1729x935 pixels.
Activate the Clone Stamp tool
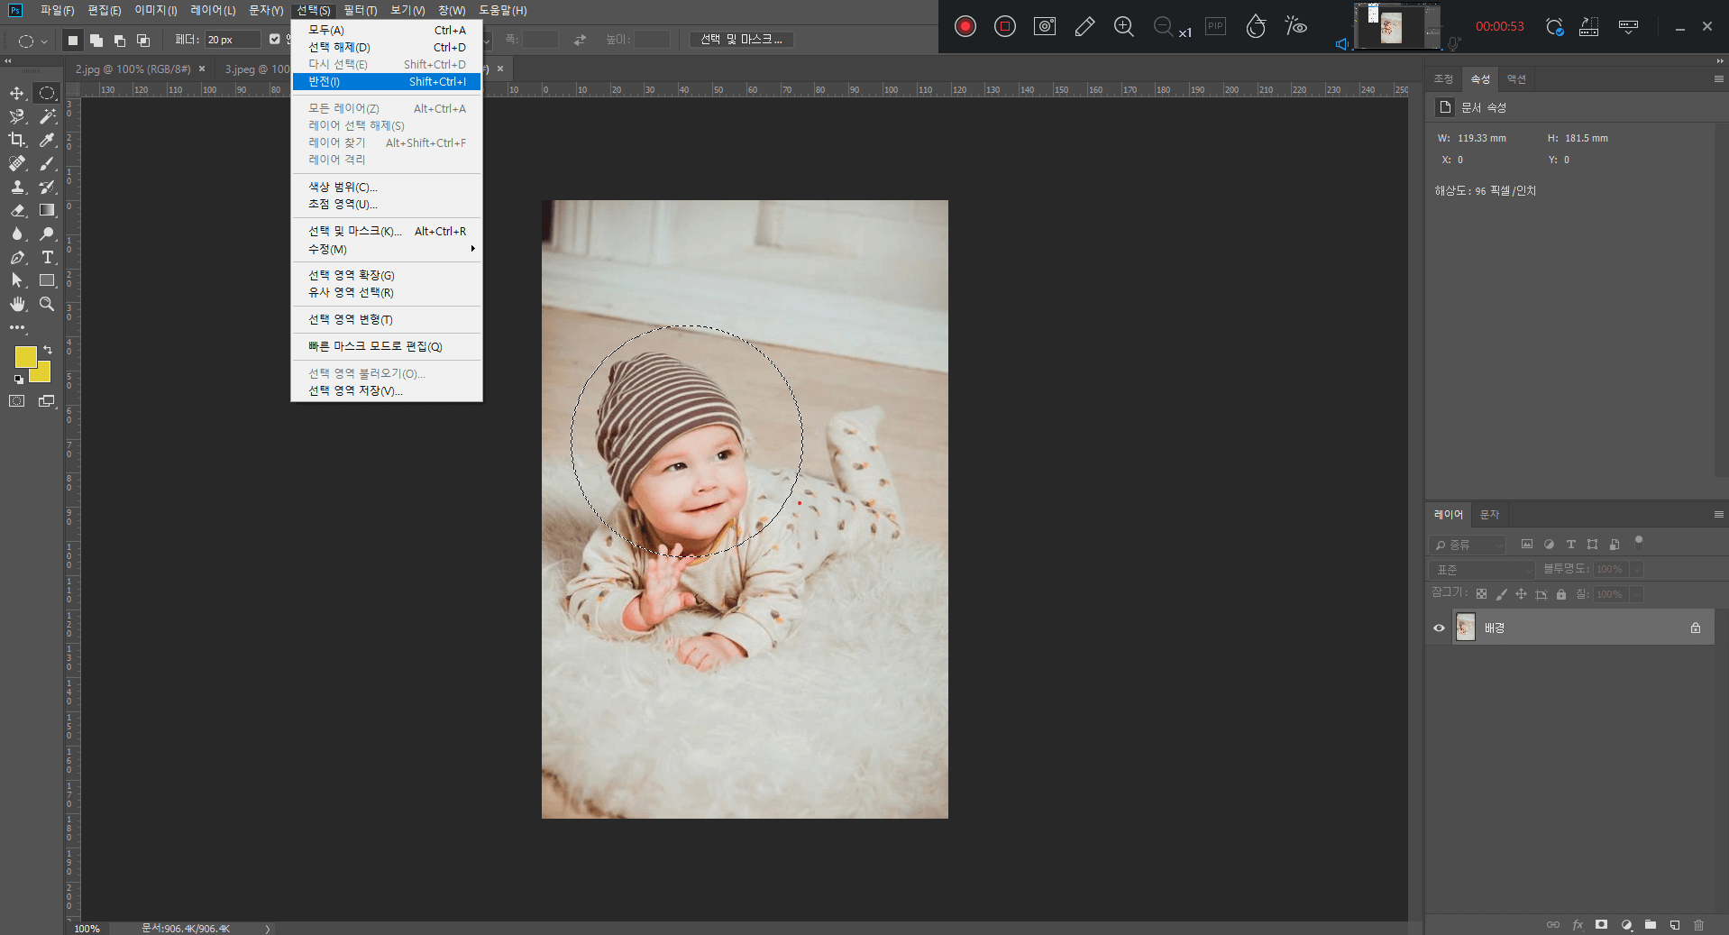coord(17,187)
